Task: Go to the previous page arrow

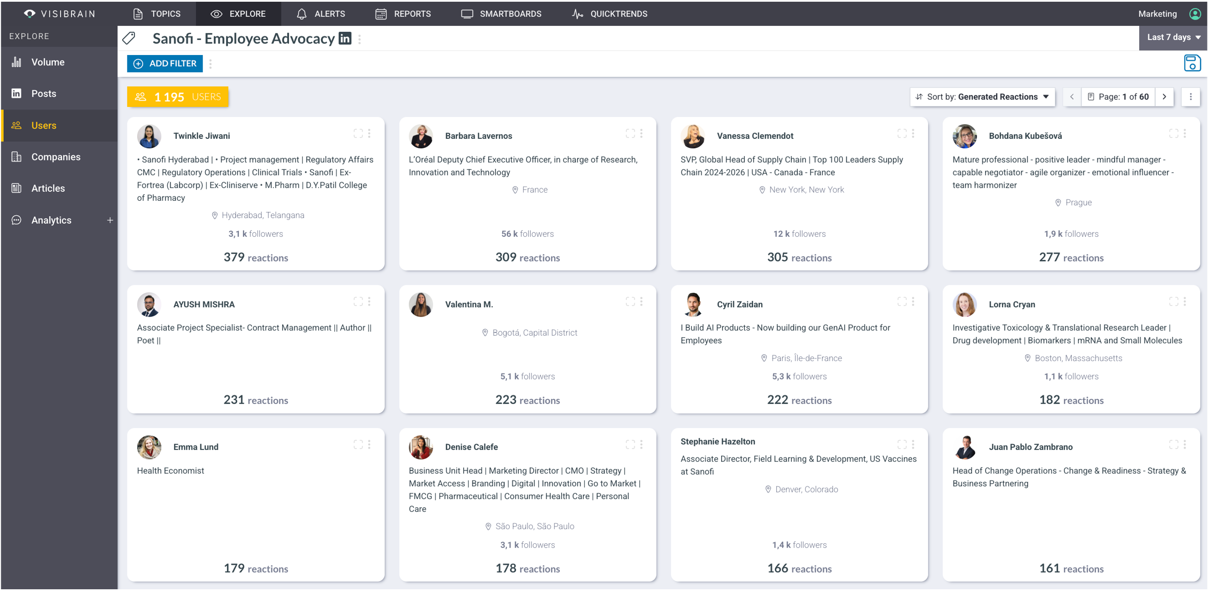Action: click(1072, 97)
